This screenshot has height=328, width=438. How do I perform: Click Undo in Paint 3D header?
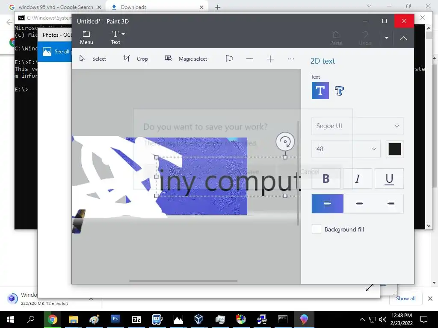pos(365,38)
